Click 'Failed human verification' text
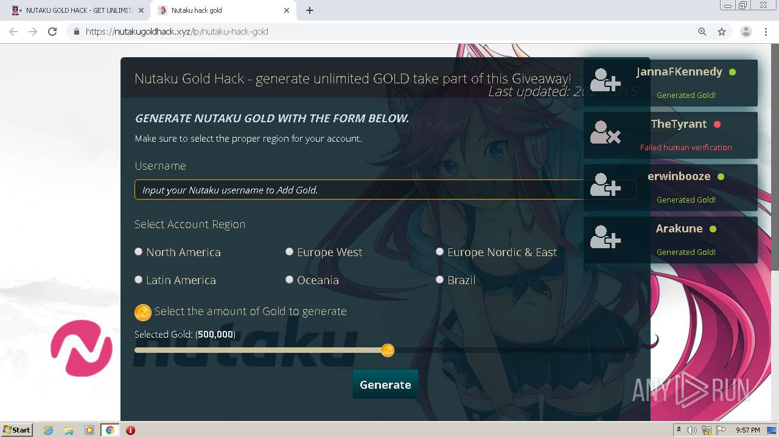 point(686,147)
